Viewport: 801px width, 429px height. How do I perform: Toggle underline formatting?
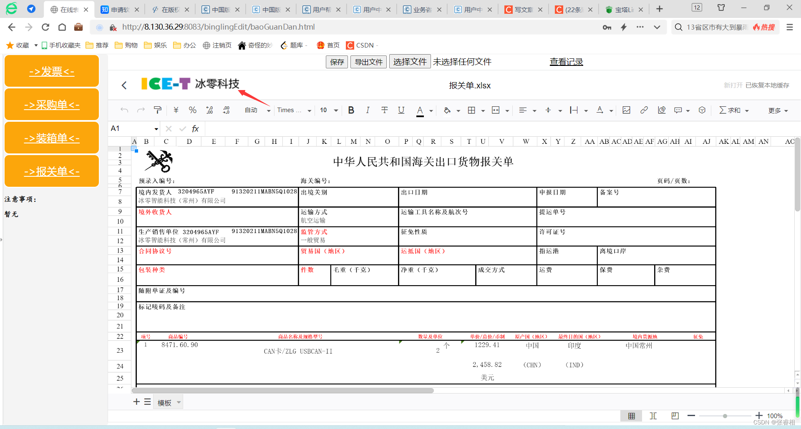point(401,110)
